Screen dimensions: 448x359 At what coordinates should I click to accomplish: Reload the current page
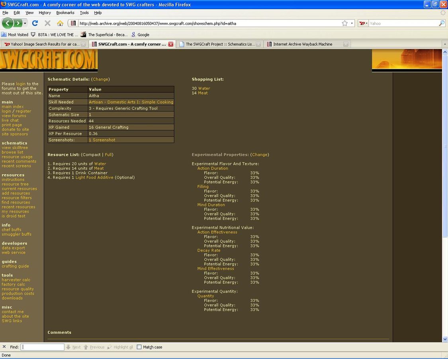[x=35, y=23]
